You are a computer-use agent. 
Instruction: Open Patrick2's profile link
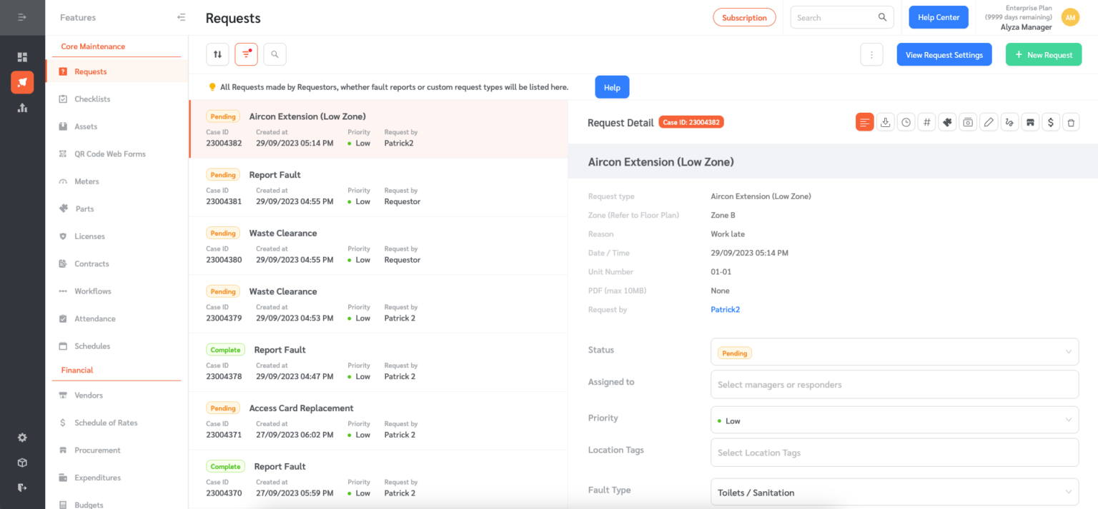click(725, 309)
